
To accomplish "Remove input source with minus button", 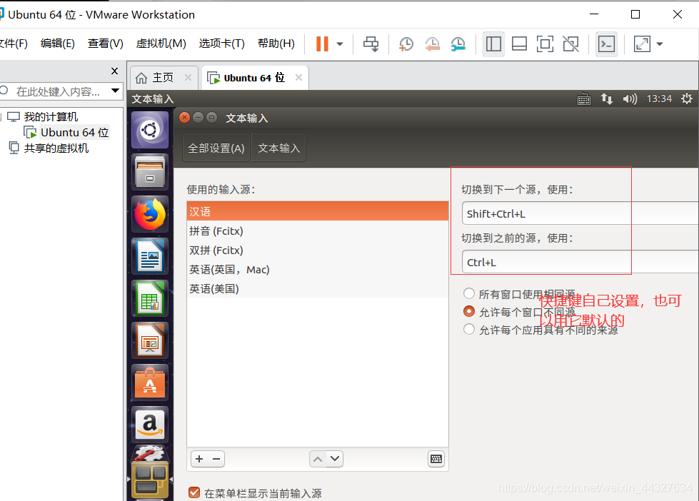I will [216, 459].
